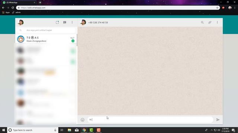Image resolution: width=238 pixels, height=133 pixels.
Task: Open the taskbar clock and date
Action: [x=225, y=130]
